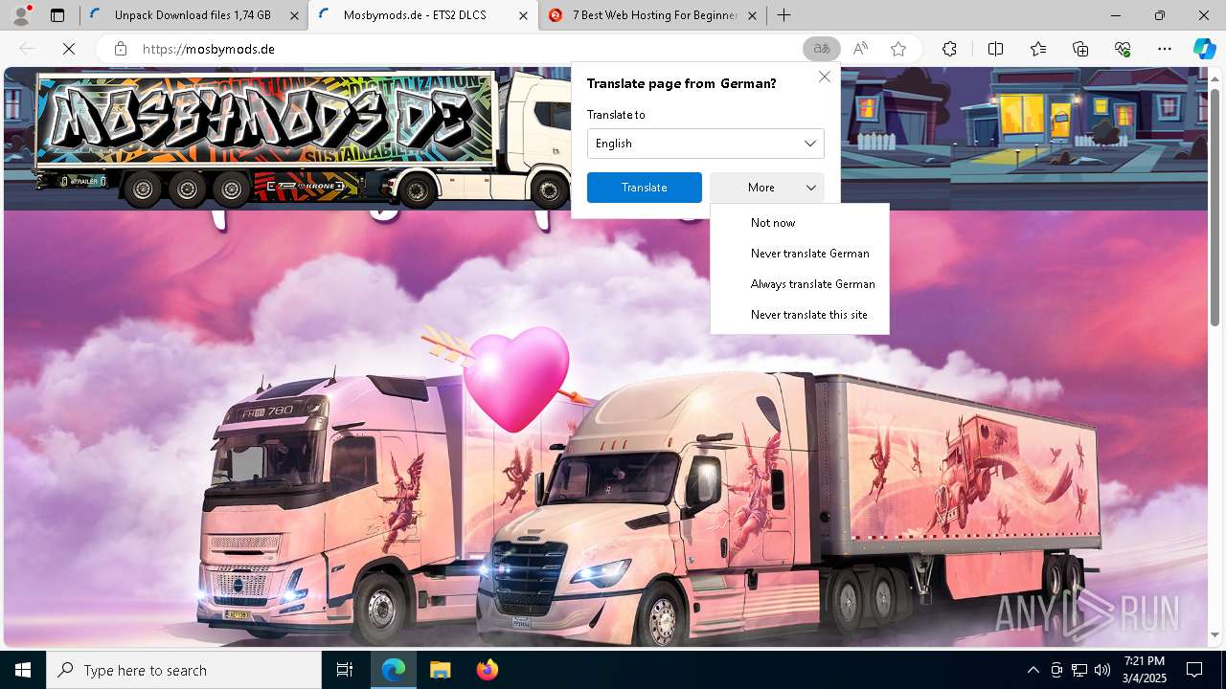The image size is (1226, 689).
Task: Open the Windows Start menu
Action: pos(23,670)
